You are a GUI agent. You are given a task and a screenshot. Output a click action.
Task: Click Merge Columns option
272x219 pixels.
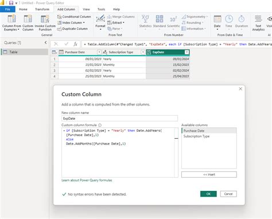pyautogui.click(x=121, y=17)
